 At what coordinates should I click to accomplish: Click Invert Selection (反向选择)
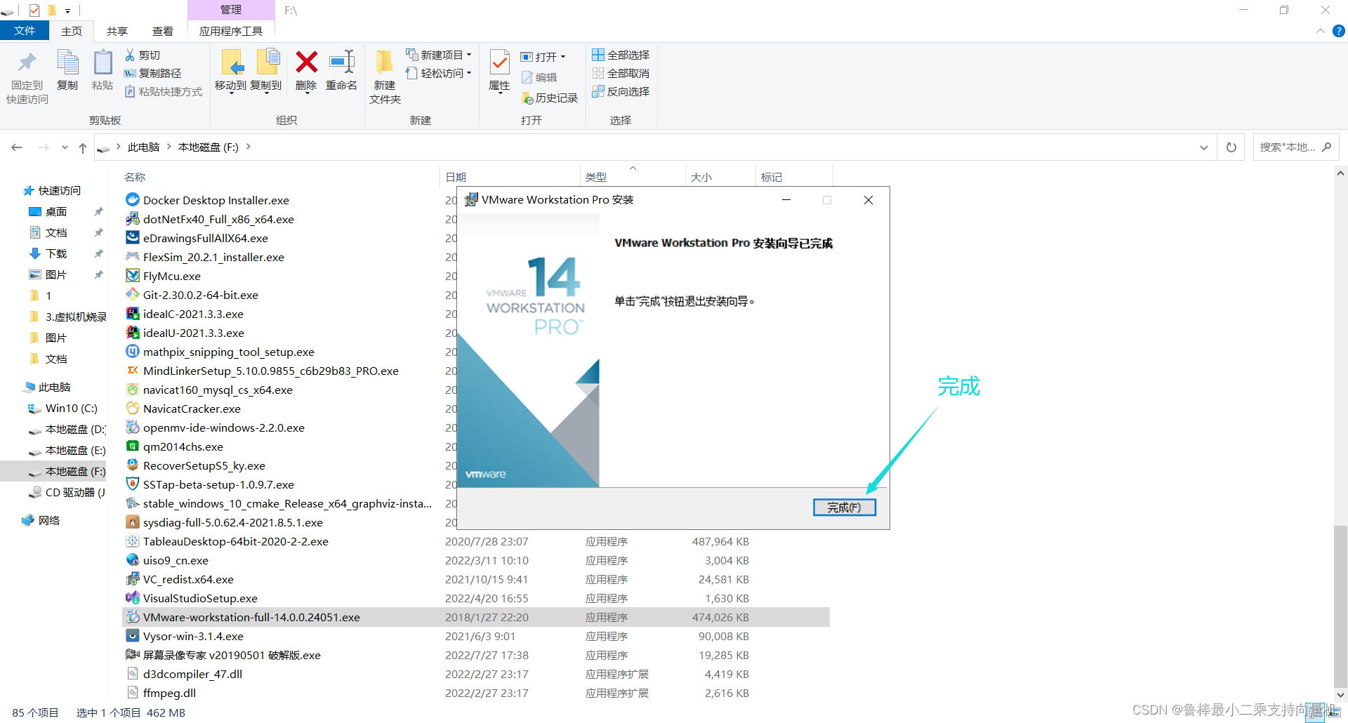[621, 91]
